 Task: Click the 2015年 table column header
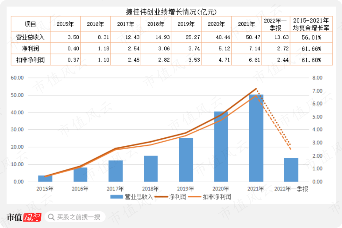point(65,24)
